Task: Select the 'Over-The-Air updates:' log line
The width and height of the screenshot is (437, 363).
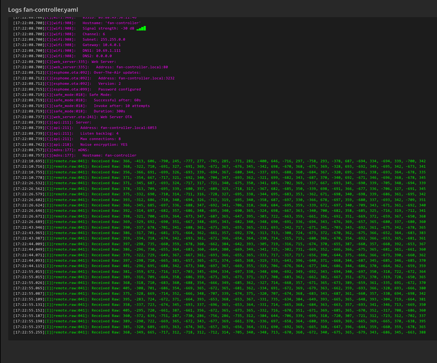Action: click(x=77, y=72)
